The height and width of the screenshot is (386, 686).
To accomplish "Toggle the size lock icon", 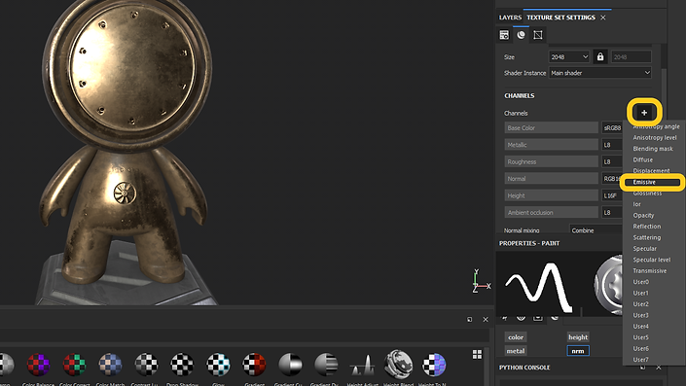I will pyautogui.click(x=600, y=56).
